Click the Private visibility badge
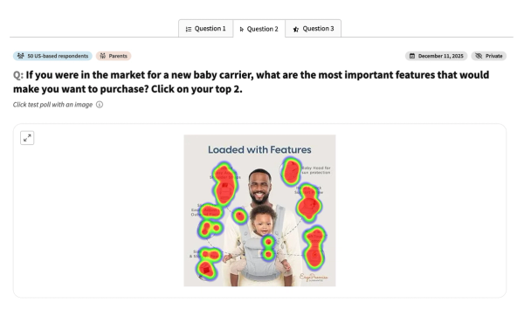Viewport: 524px width, 316px height. (x=489, y=56)
